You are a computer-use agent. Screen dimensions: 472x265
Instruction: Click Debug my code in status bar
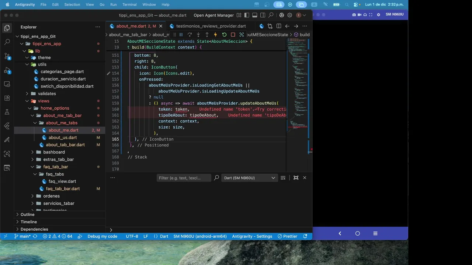pyautogui.click(x=102, y=236)
